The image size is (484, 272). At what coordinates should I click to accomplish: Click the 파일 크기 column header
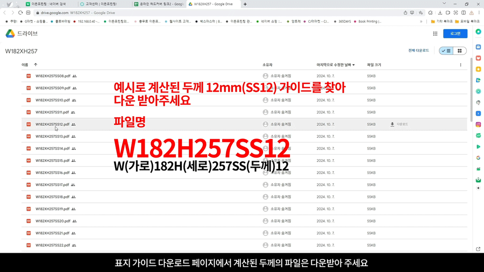pyautogui.click(x=374, y=65)
